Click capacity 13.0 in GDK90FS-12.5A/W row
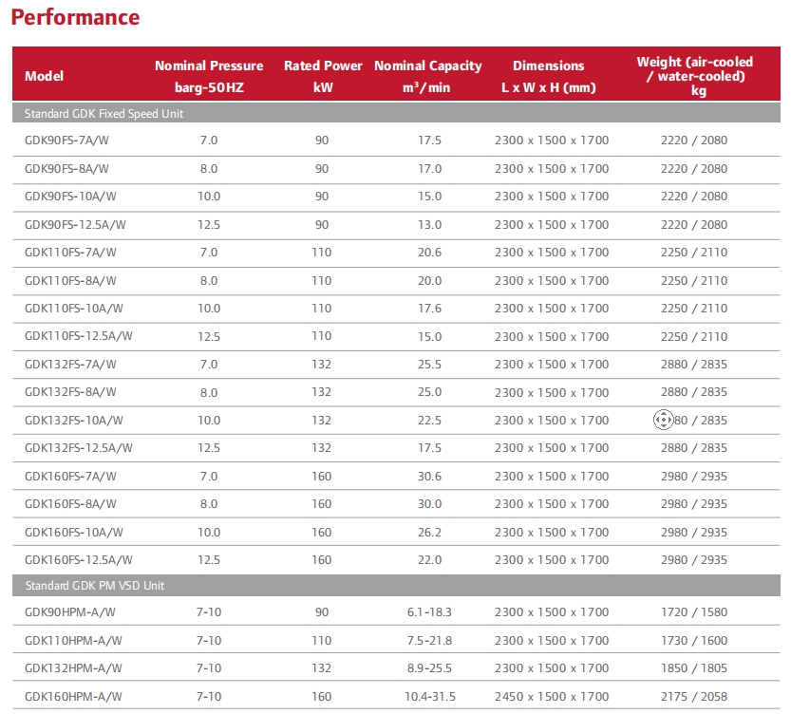 pyautogui.click(x=429, y=224)
